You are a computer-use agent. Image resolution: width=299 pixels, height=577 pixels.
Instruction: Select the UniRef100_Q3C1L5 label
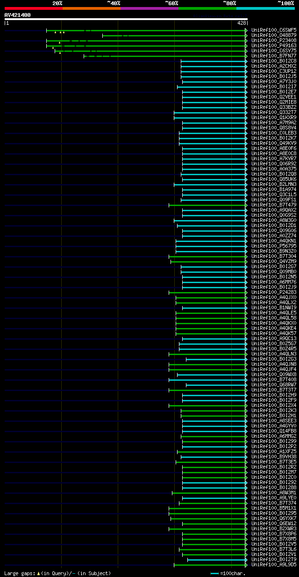274,194
